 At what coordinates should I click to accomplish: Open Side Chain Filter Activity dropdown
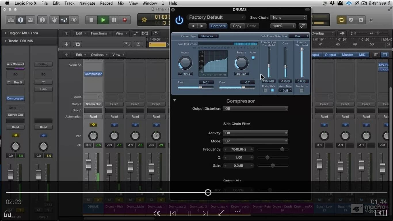[x=255, y=133]
